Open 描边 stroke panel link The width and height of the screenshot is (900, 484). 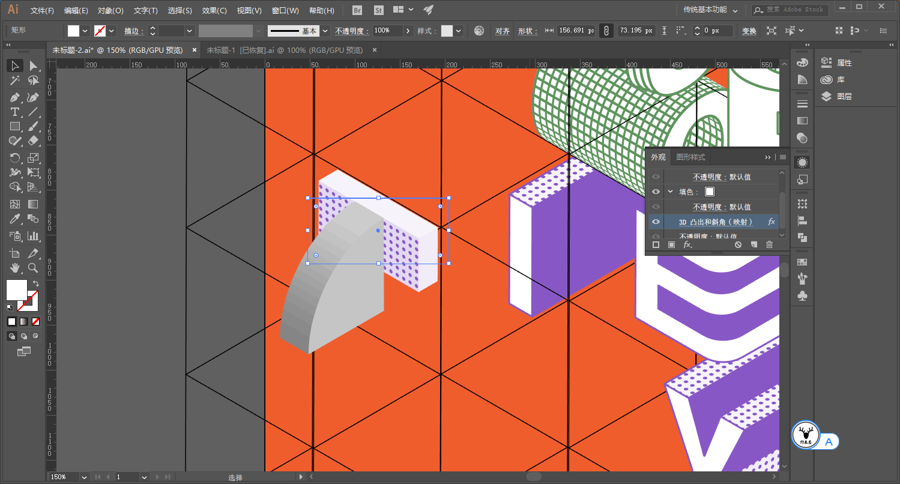134,31
